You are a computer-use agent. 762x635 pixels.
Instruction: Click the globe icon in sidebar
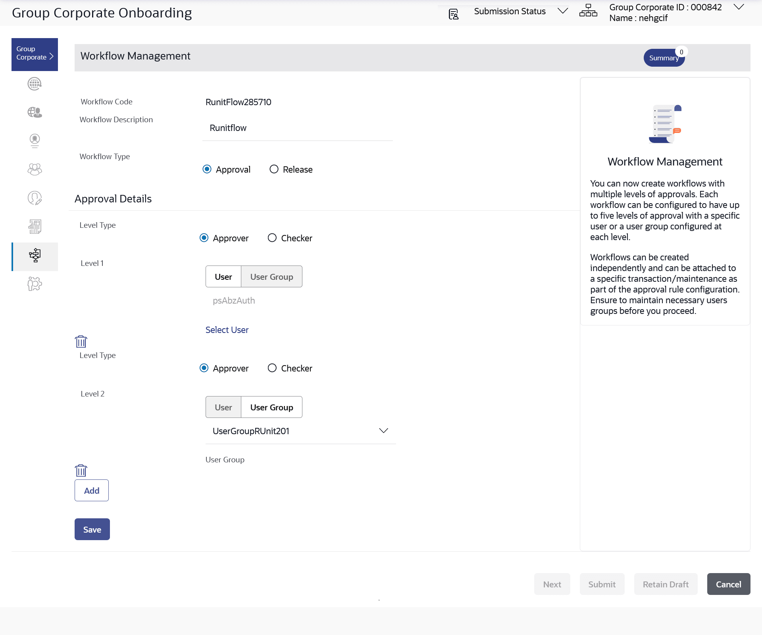click(x=35, y=84)
